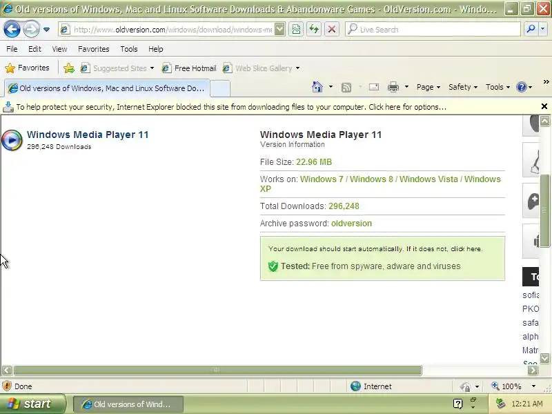
Task: Run search with the magnifier button
Action: (531, 30)
